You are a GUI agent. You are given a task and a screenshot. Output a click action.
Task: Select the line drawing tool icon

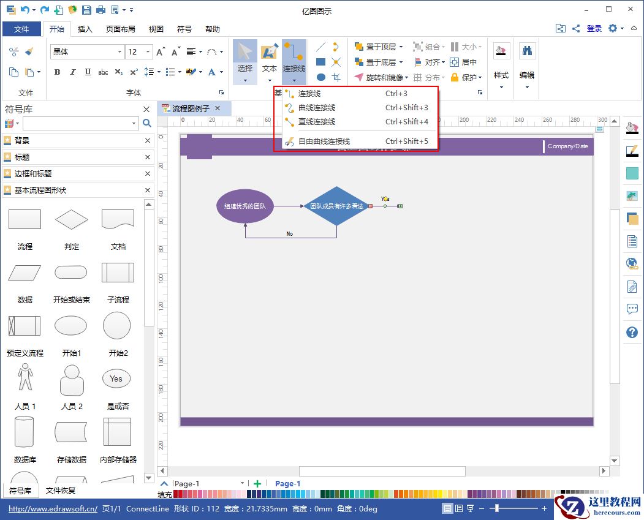coord(320,47)
